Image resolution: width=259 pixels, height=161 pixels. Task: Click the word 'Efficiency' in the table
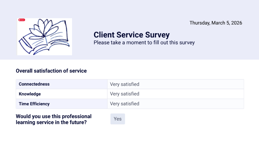(40, 104)
